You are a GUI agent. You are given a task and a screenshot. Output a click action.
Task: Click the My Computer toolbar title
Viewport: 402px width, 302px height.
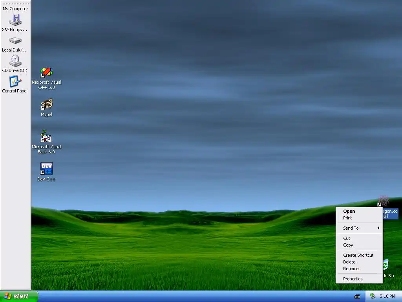coord(15,9)
